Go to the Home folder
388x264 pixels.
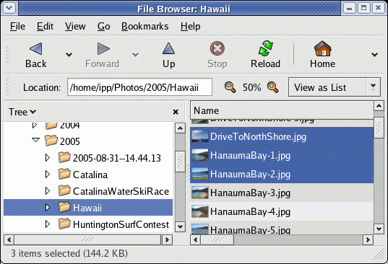pos(322,48)
